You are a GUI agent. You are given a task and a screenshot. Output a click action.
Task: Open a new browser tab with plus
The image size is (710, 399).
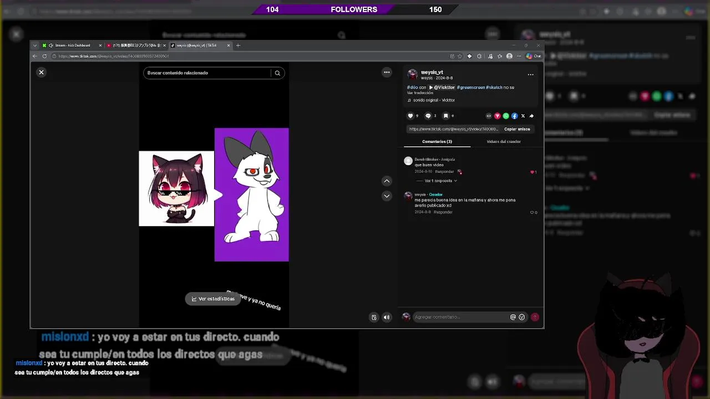(238, 45)
